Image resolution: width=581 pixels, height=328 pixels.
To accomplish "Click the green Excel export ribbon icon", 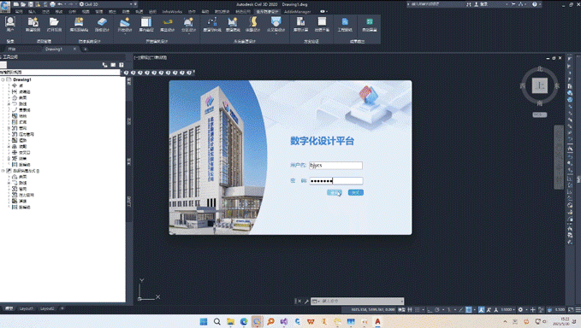I will (369, 25).
